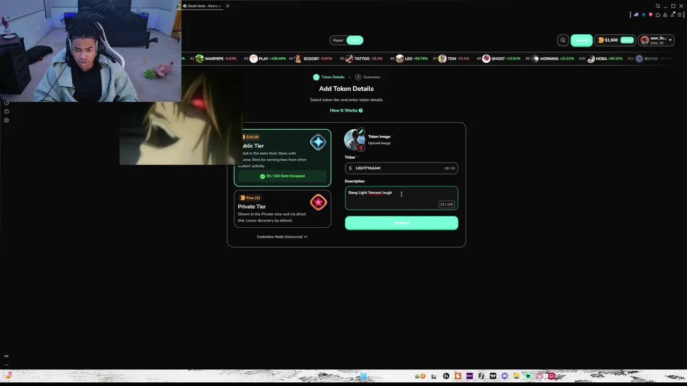Click the purple leaf extension icon
The width and height of the screenshot is (687, 386).
point(636,15)
